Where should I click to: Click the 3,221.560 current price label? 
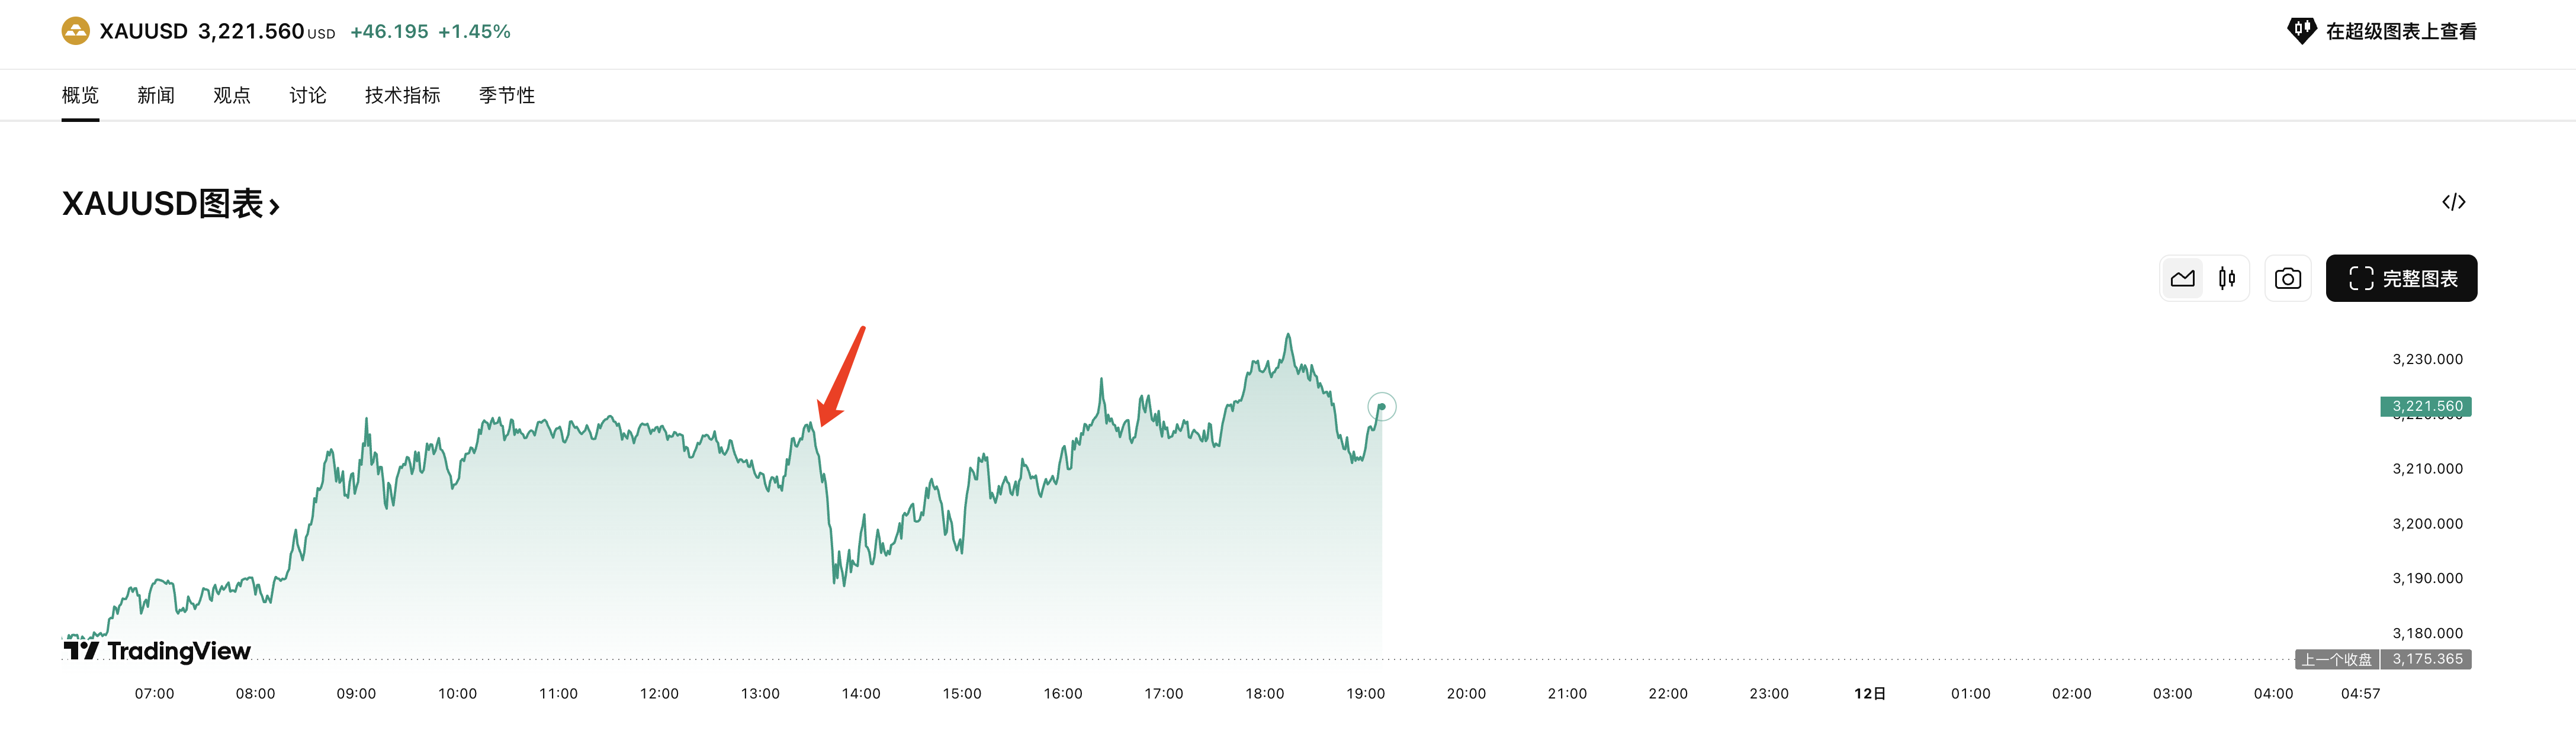pos(2426,406)
